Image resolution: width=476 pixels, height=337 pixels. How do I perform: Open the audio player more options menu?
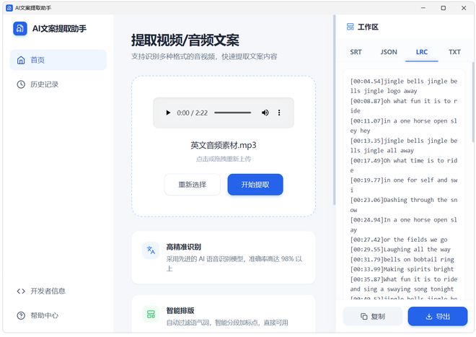[x=279, y=113]
